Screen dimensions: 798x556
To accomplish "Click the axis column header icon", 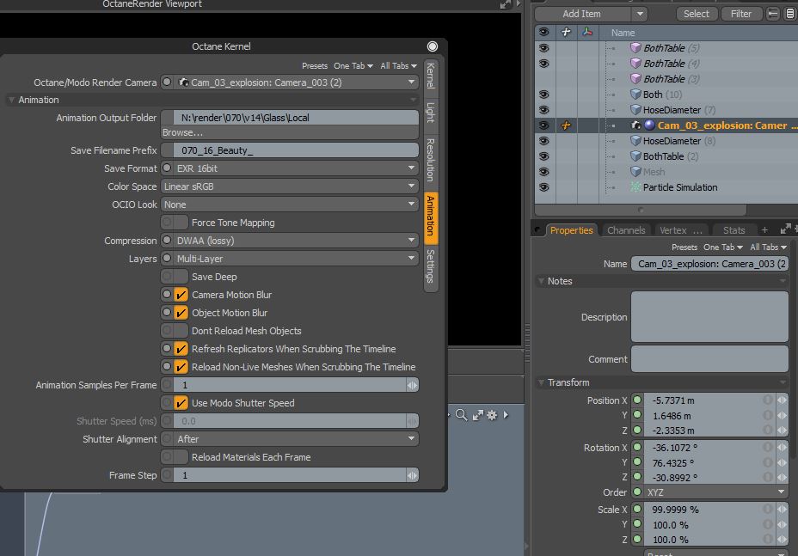I will point(587,32).
